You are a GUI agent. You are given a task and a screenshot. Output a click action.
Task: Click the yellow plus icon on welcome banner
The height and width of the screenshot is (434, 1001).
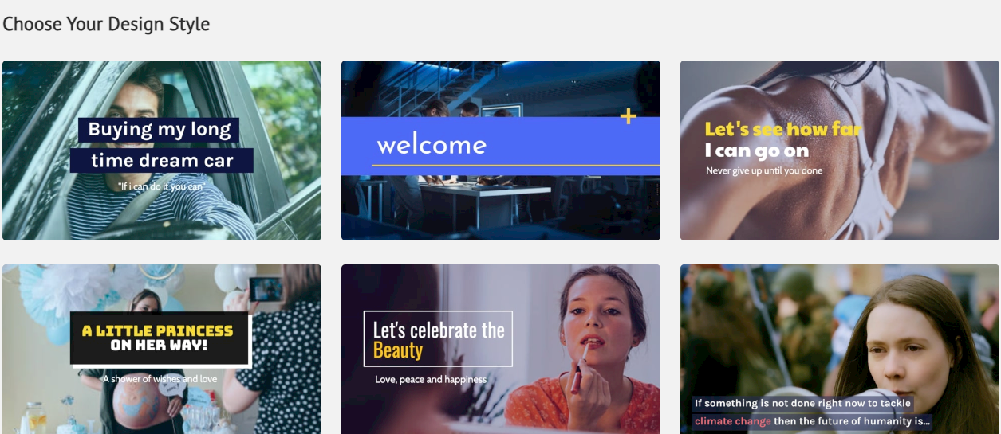click(629, 117)
